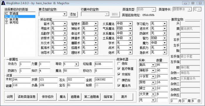Close the WogEditor window
Screen dimensions: 205x106
(x=200, y=3)
